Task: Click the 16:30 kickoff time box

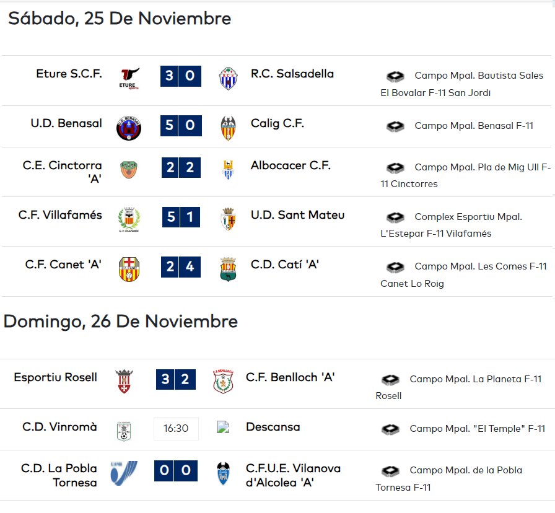Action: (x=176, y=428)
